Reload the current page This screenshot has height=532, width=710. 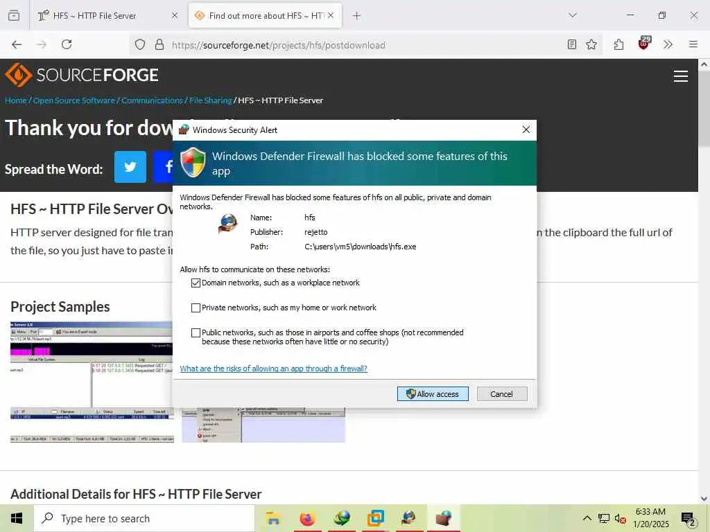coord(67,44)
